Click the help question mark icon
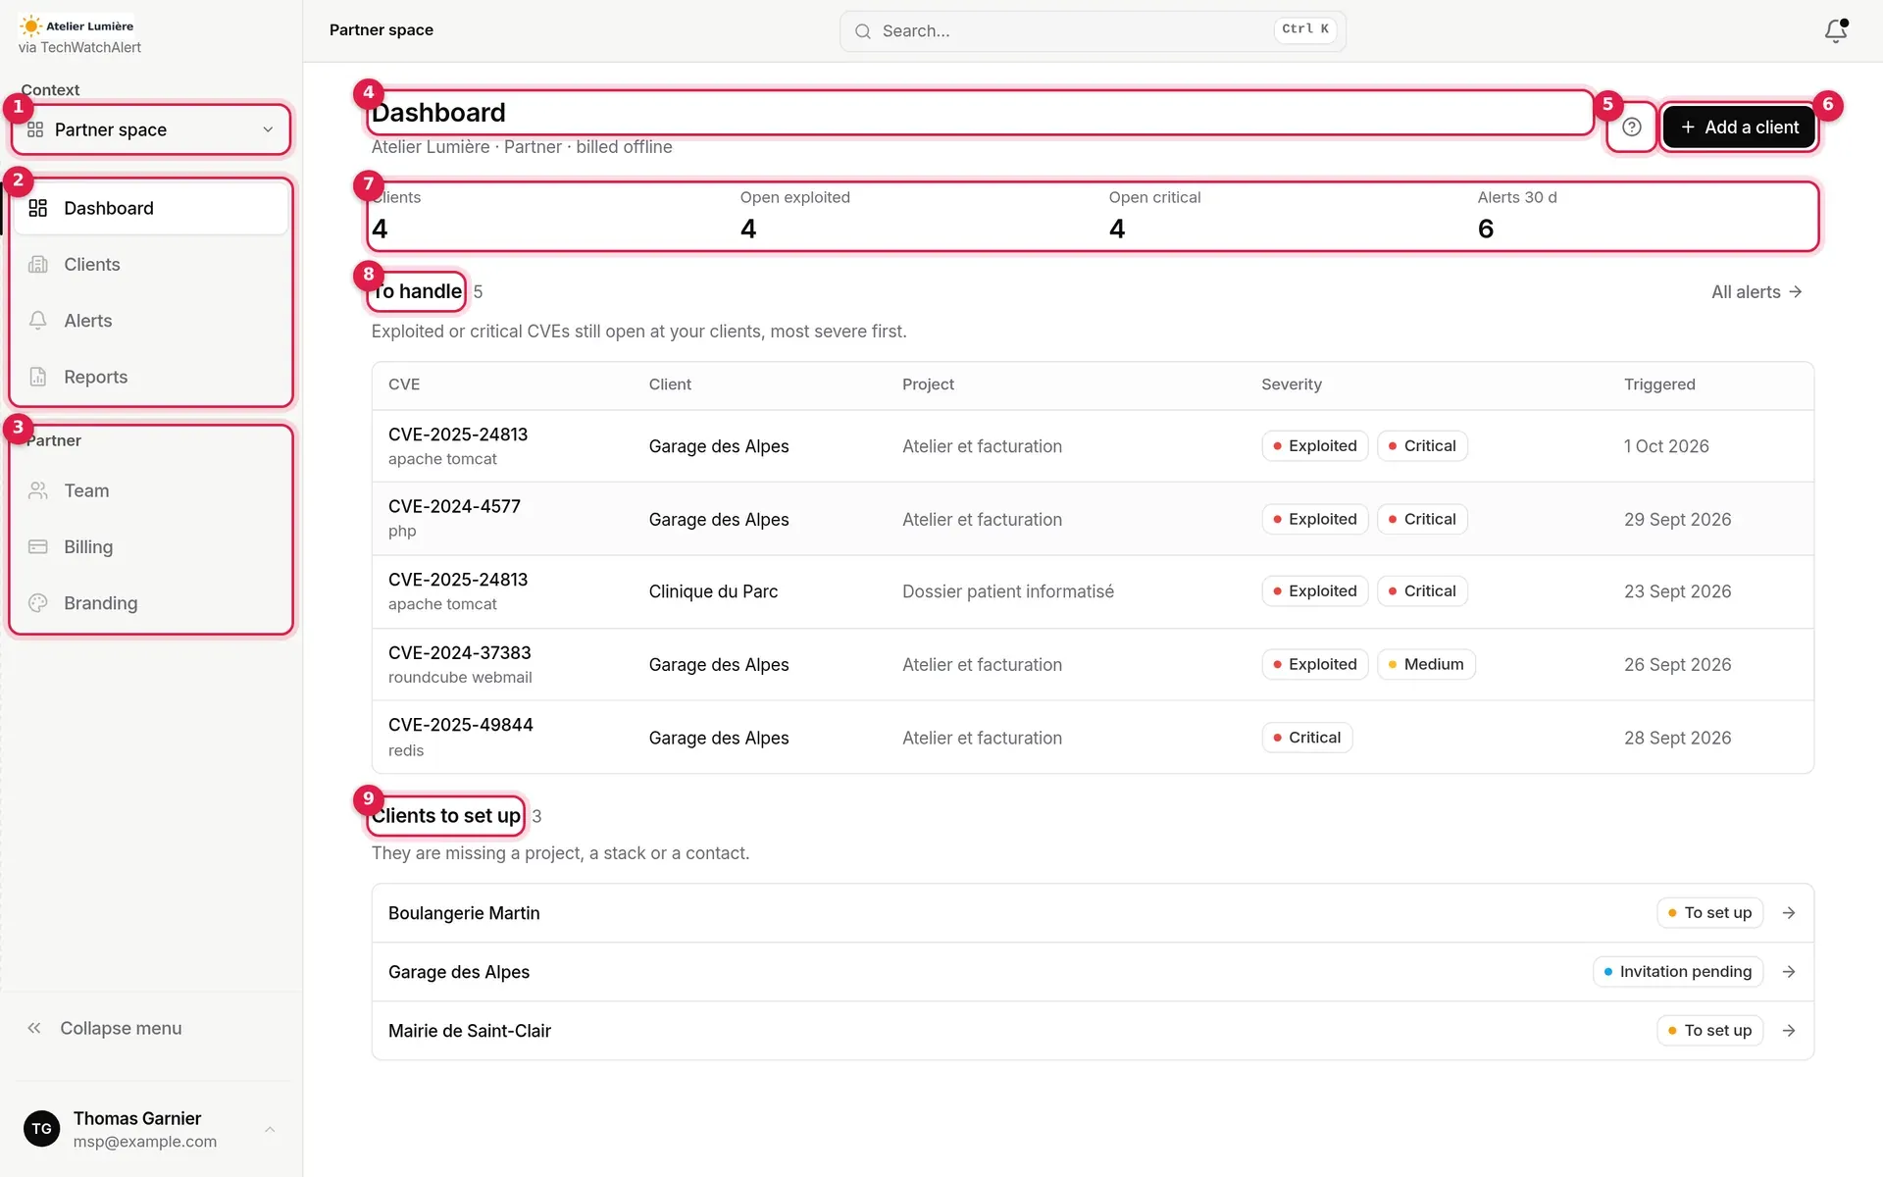Screen dimensions: 1883x1177 1632,127
